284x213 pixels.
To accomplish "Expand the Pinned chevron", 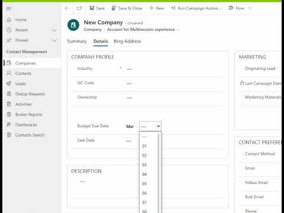I will click(54, 40).
